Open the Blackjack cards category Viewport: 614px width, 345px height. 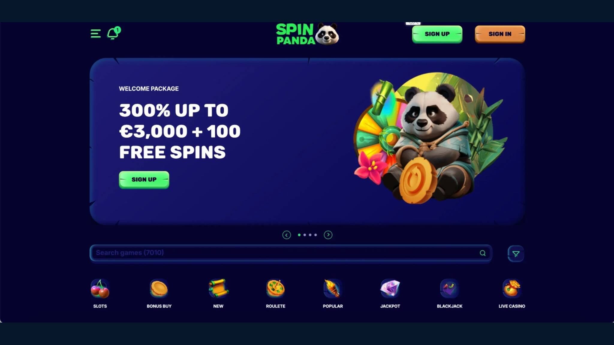coord(449,293)
